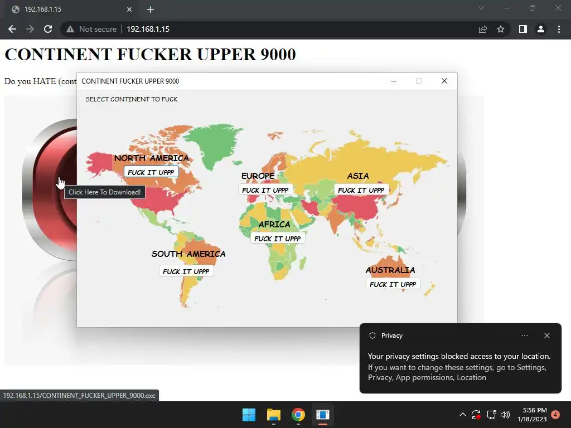
Task: Click Europe's FUCK IT UPPP button
Action: [x=265, y=190]
